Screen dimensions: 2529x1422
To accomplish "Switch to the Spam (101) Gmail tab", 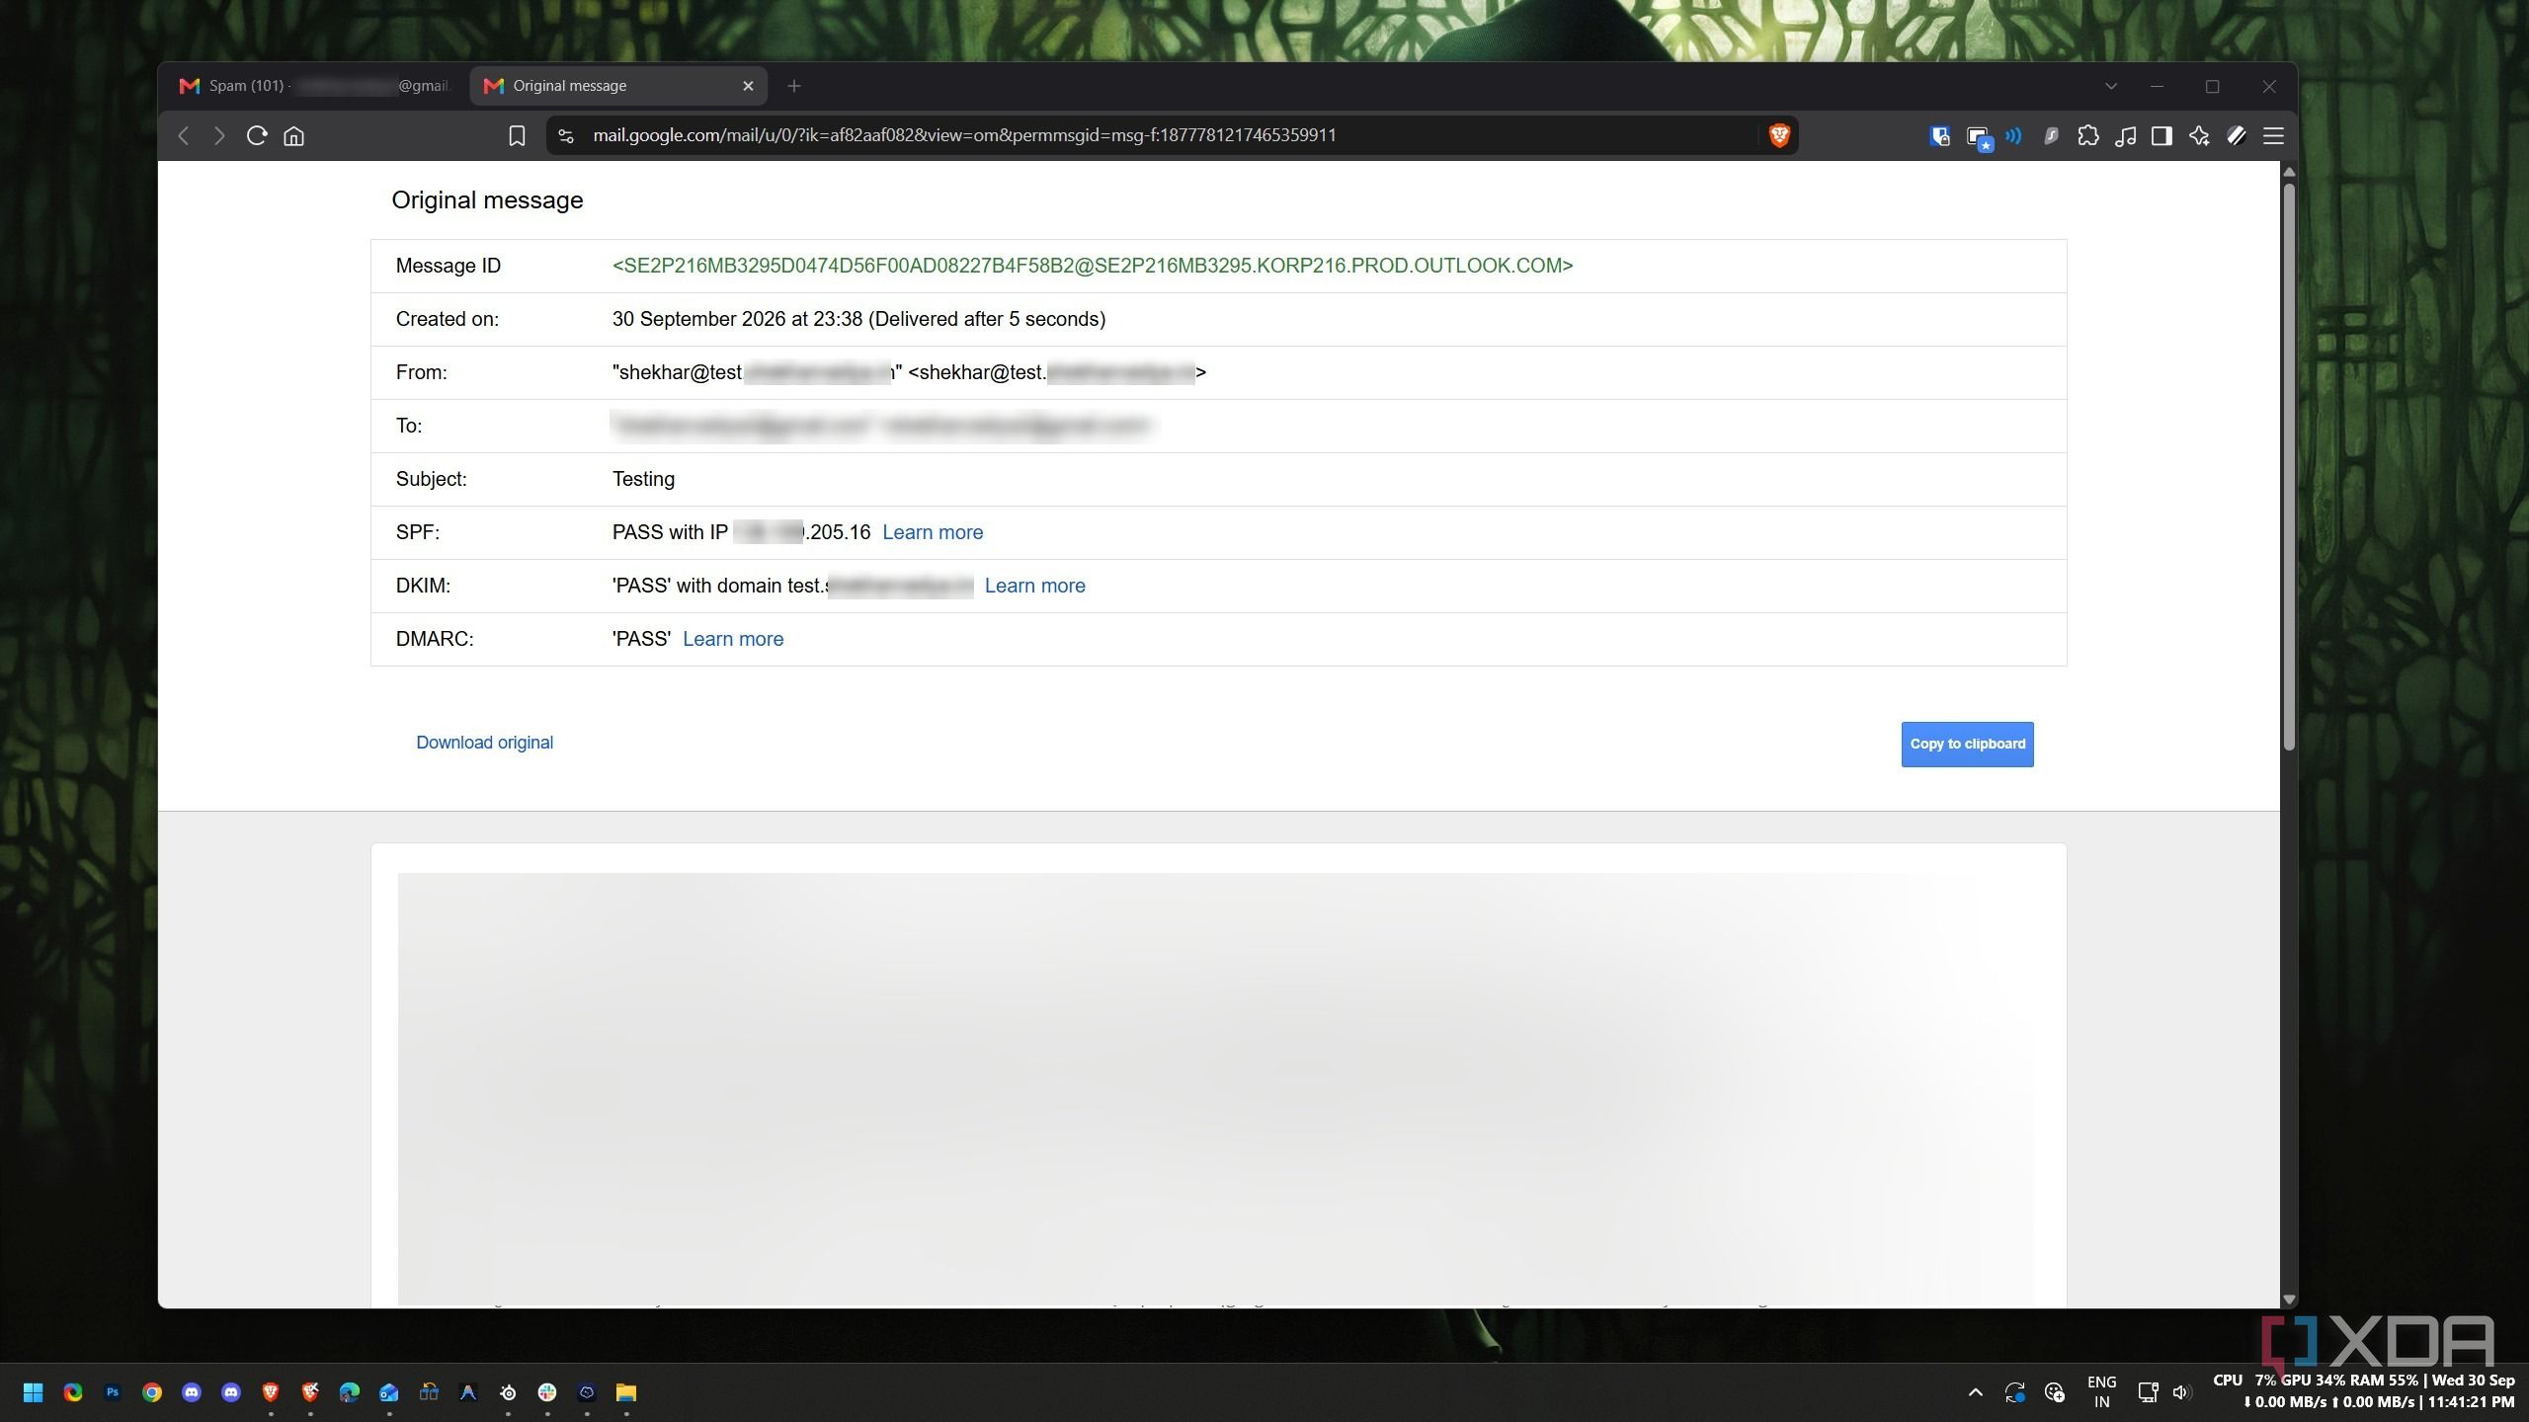I will (315, 86).
